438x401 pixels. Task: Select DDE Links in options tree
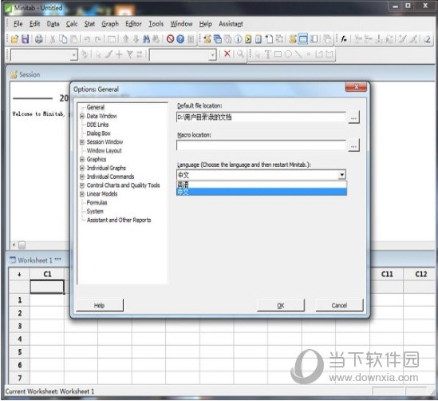[x=97, y=125]
